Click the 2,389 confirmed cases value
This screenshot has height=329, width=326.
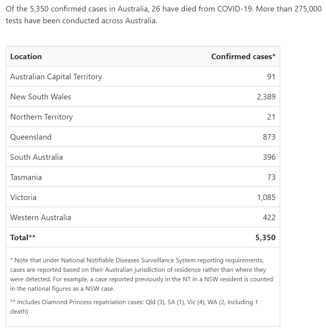[266, 97]
